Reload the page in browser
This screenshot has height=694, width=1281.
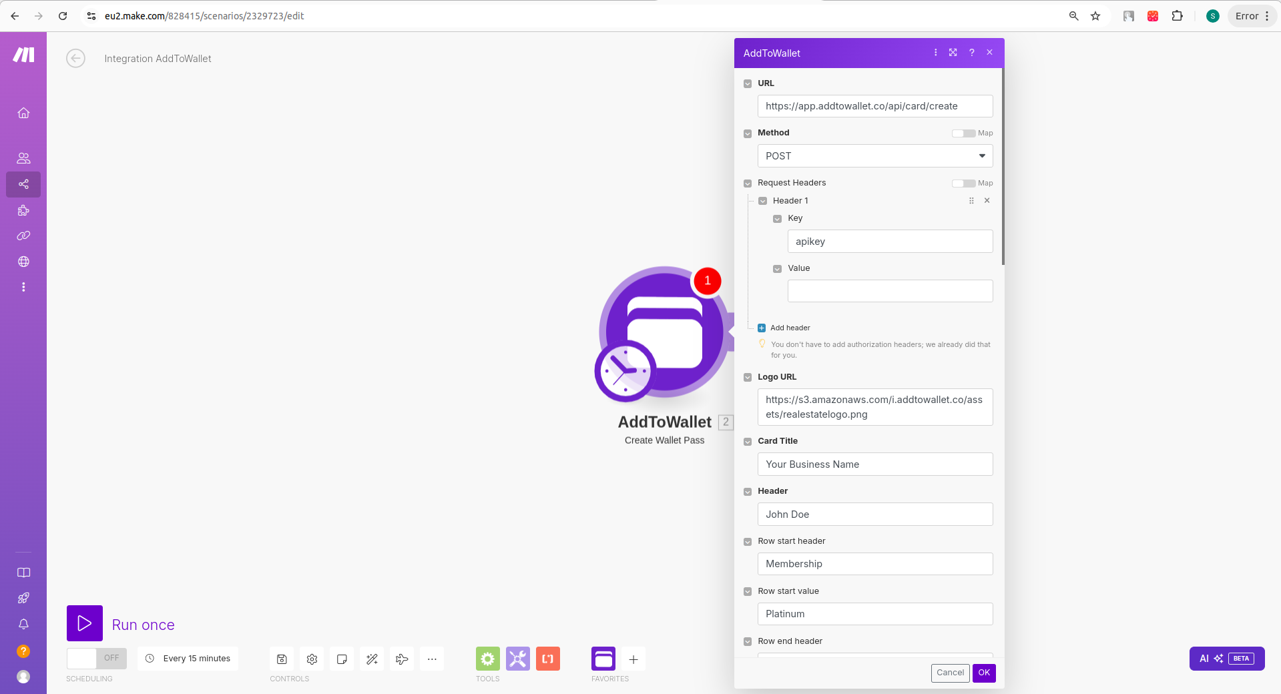pos(63,16)
